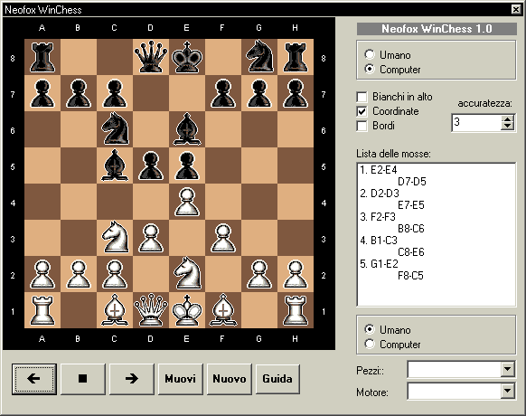
Task: Select the white pawn on F3
Action: point(223,238)
